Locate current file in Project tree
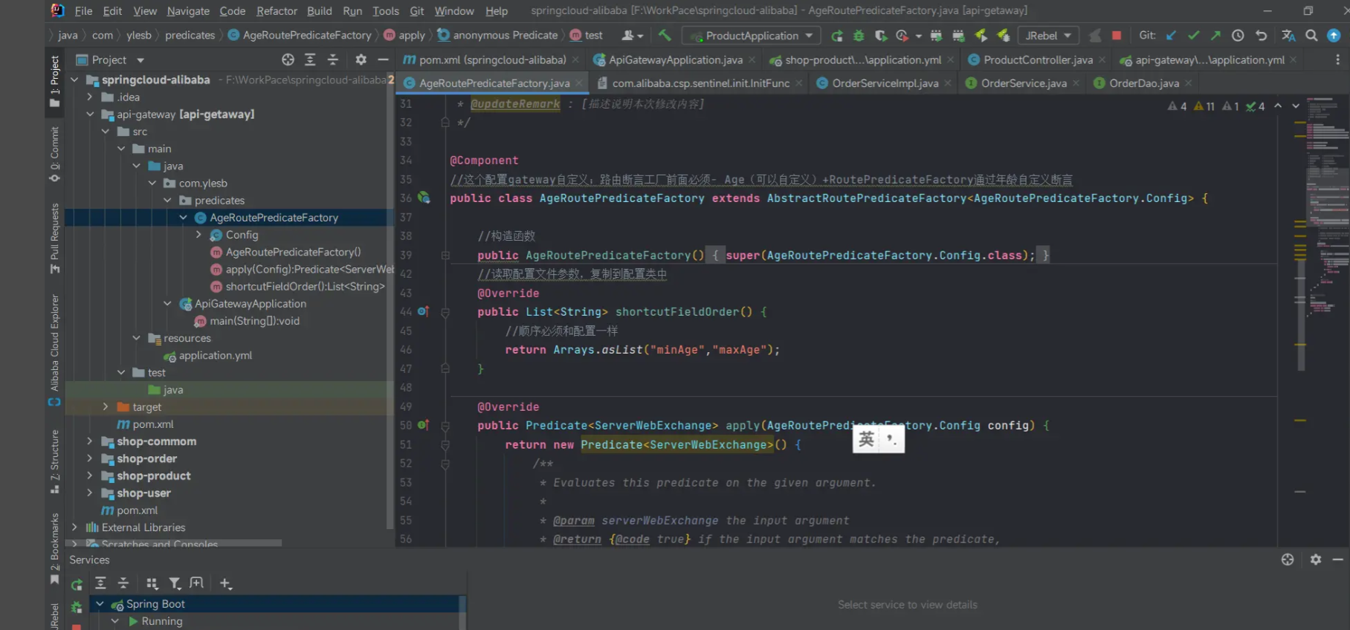1350x630 pixels. pyautogui.click(x=288, y=59)
